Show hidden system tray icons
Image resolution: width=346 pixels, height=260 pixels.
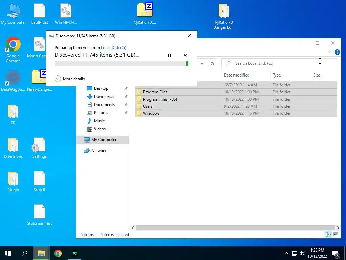click(x=286, y=253)
